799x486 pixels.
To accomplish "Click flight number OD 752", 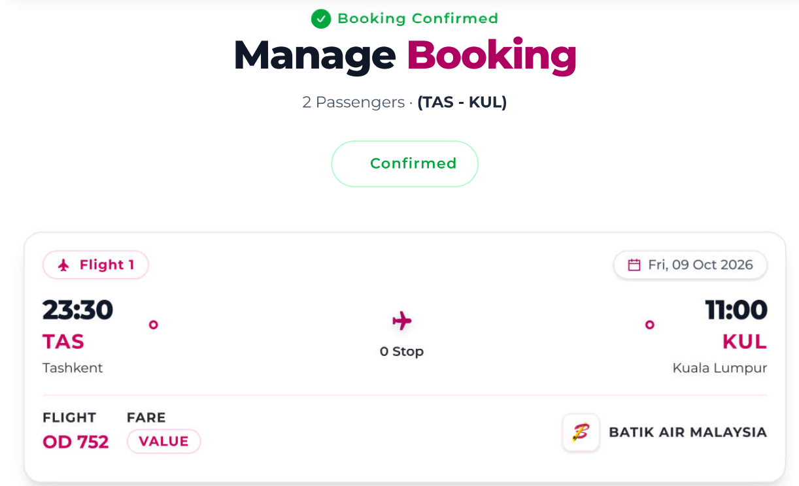I will tap(76, 442).
